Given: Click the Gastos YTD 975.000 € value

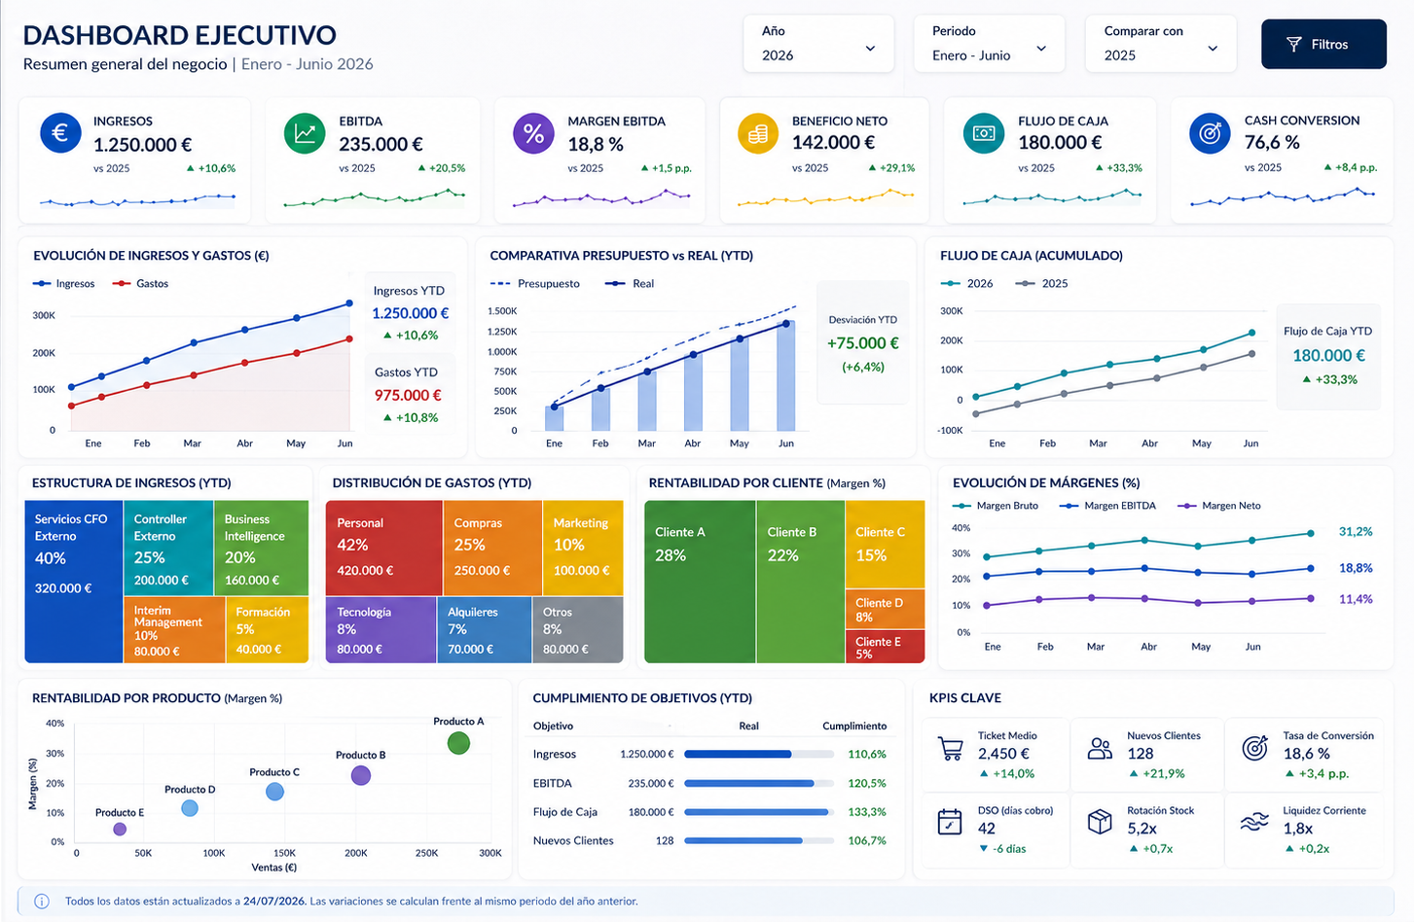Looking at the screenshot, I should coord(408,395).
